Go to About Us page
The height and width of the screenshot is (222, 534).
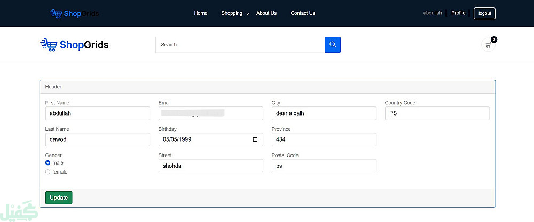pos(266,13)
